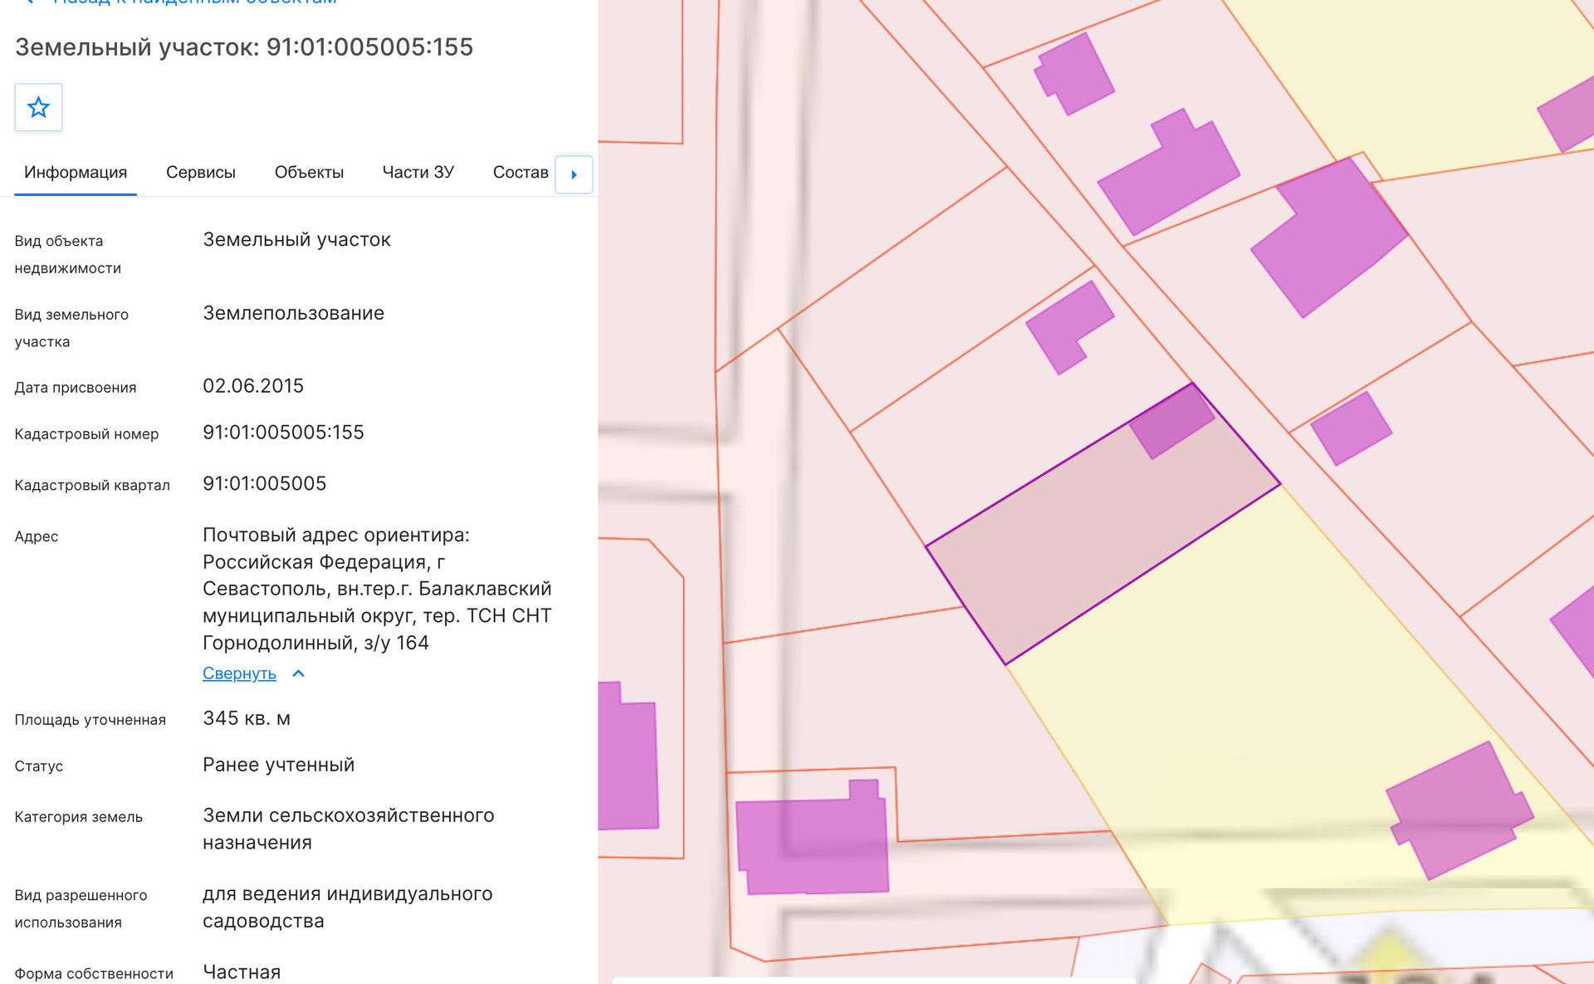Click the Свернуть link
This screenshot has height=984, width=1594.
(239, 673)
